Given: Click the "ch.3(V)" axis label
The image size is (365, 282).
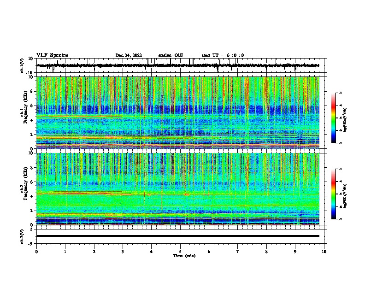Looking at the screenshot, I should pyautogui.click(x=22, y=237).
